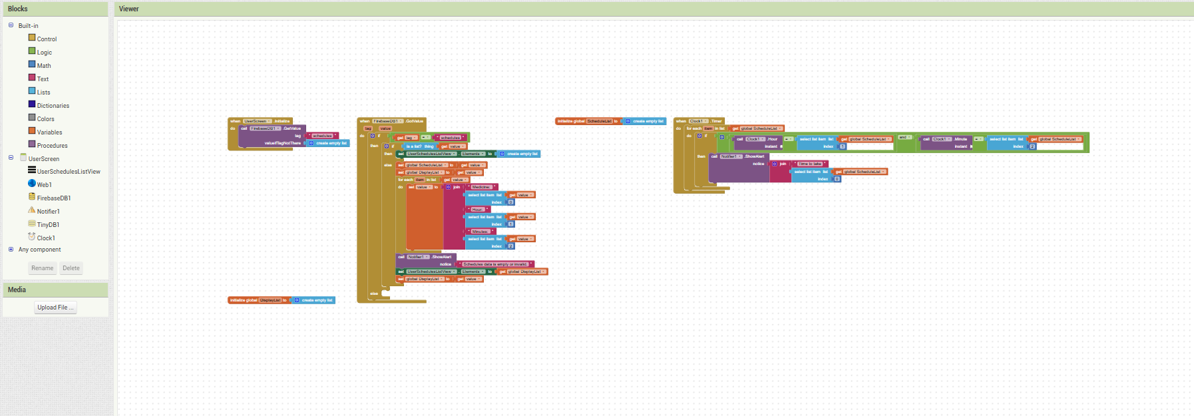Expand the Any component section
Viewport: 1194px width, 416px height.
click(11, 250)
